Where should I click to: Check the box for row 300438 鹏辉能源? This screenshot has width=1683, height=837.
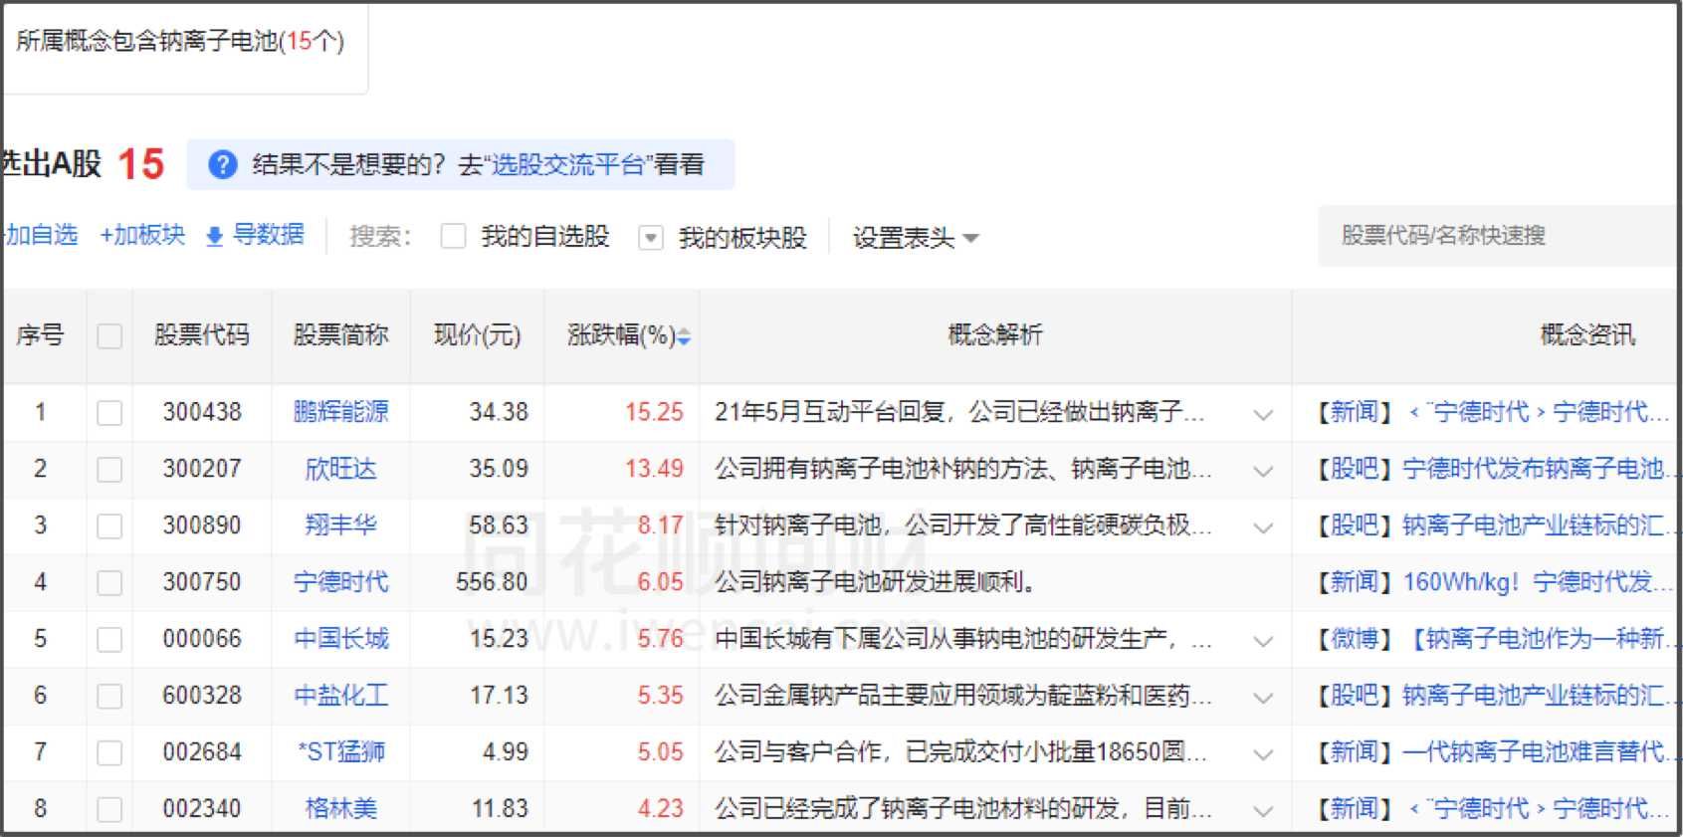click(x=109, y=412)
